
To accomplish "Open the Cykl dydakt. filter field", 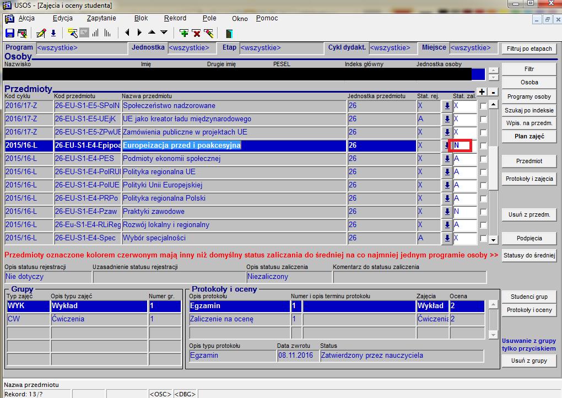I will point(393,48).
